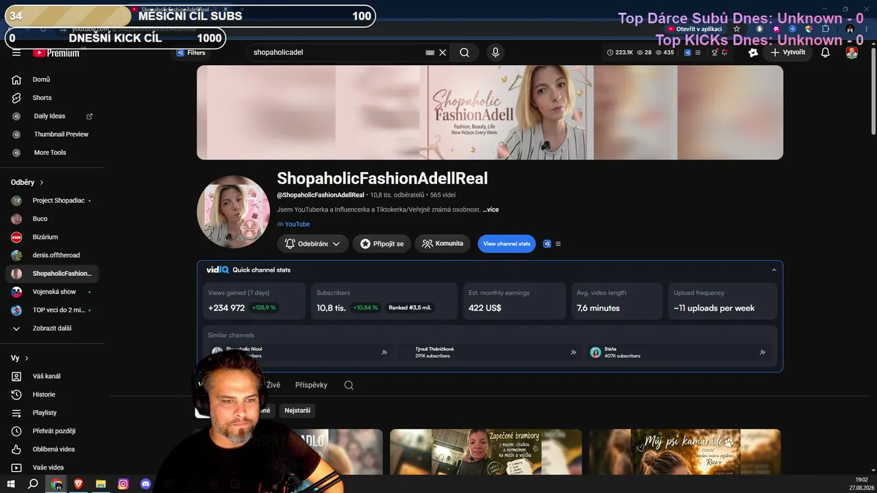This screenshot has width=877, height=493.
Task: Open Playlisty in the sidebar
Action: click(53, 413)
